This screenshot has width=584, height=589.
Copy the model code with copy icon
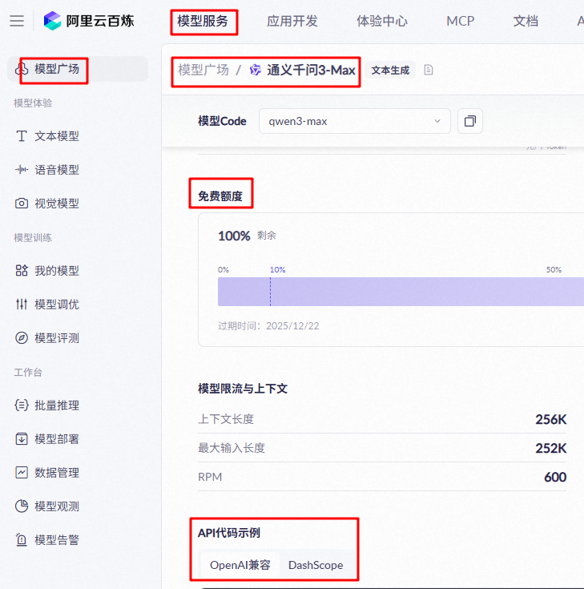click(x=469, y=121)
